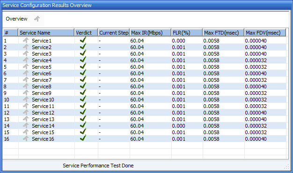Viewport: 293px width, 173px height.
Task: Click the Max IR 60.04 for Service15
Action: [x=137, y=132]
